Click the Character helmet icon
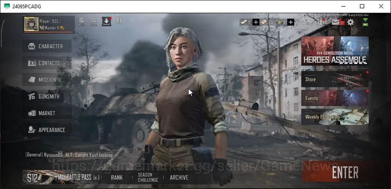 click(x=32, y=46)
